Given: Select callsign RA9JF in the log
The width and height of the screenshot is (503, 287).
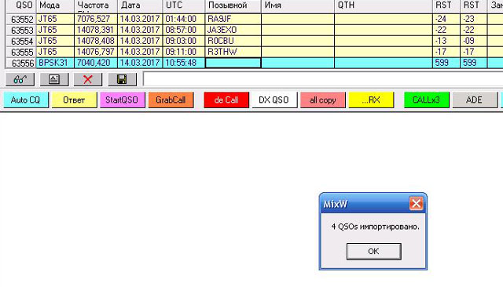Looking at the screenshot, I should point(233,19).
